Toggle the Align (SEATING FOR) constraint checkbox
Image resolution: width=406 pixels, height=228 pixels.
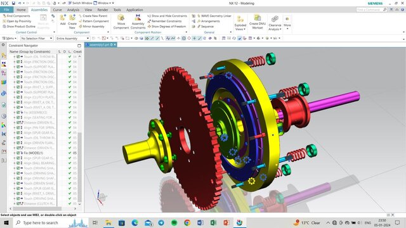coord(18,117)
